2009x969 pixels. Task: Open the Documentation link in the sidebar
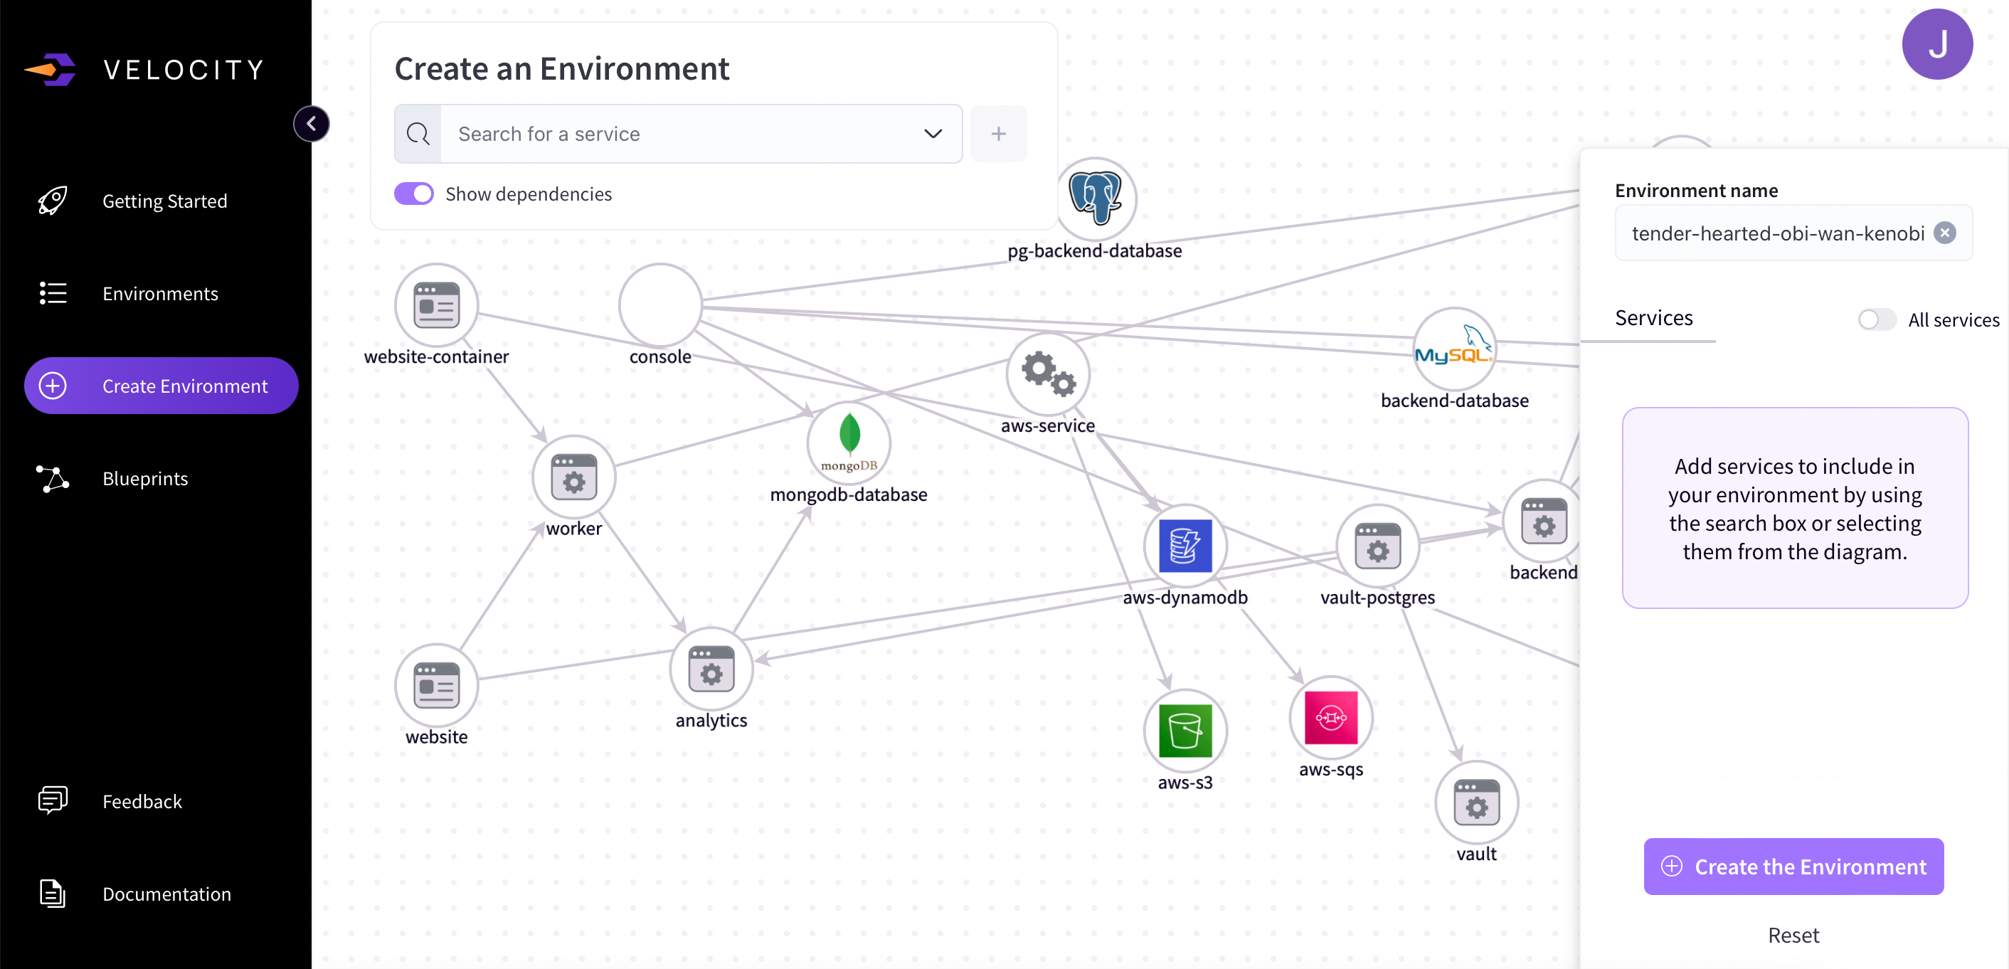tap(161, 894)
